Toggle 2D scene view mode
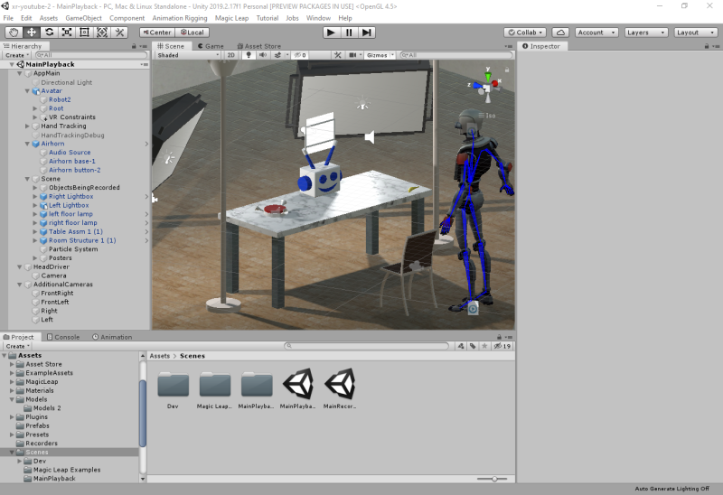Image resolution: width=723 pixels, height=495 pixels. [x=231, y=55]
